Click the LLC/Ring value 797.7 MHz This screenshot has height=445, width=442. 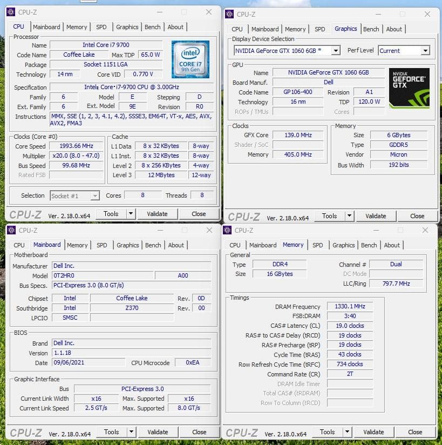(396, 284)
